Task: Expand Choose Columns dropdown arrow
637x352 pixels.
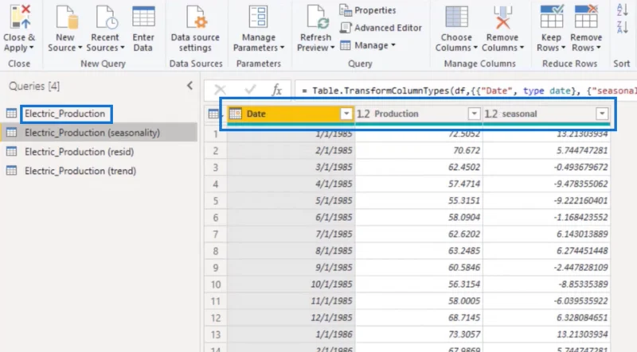Action: click(475, 48)
